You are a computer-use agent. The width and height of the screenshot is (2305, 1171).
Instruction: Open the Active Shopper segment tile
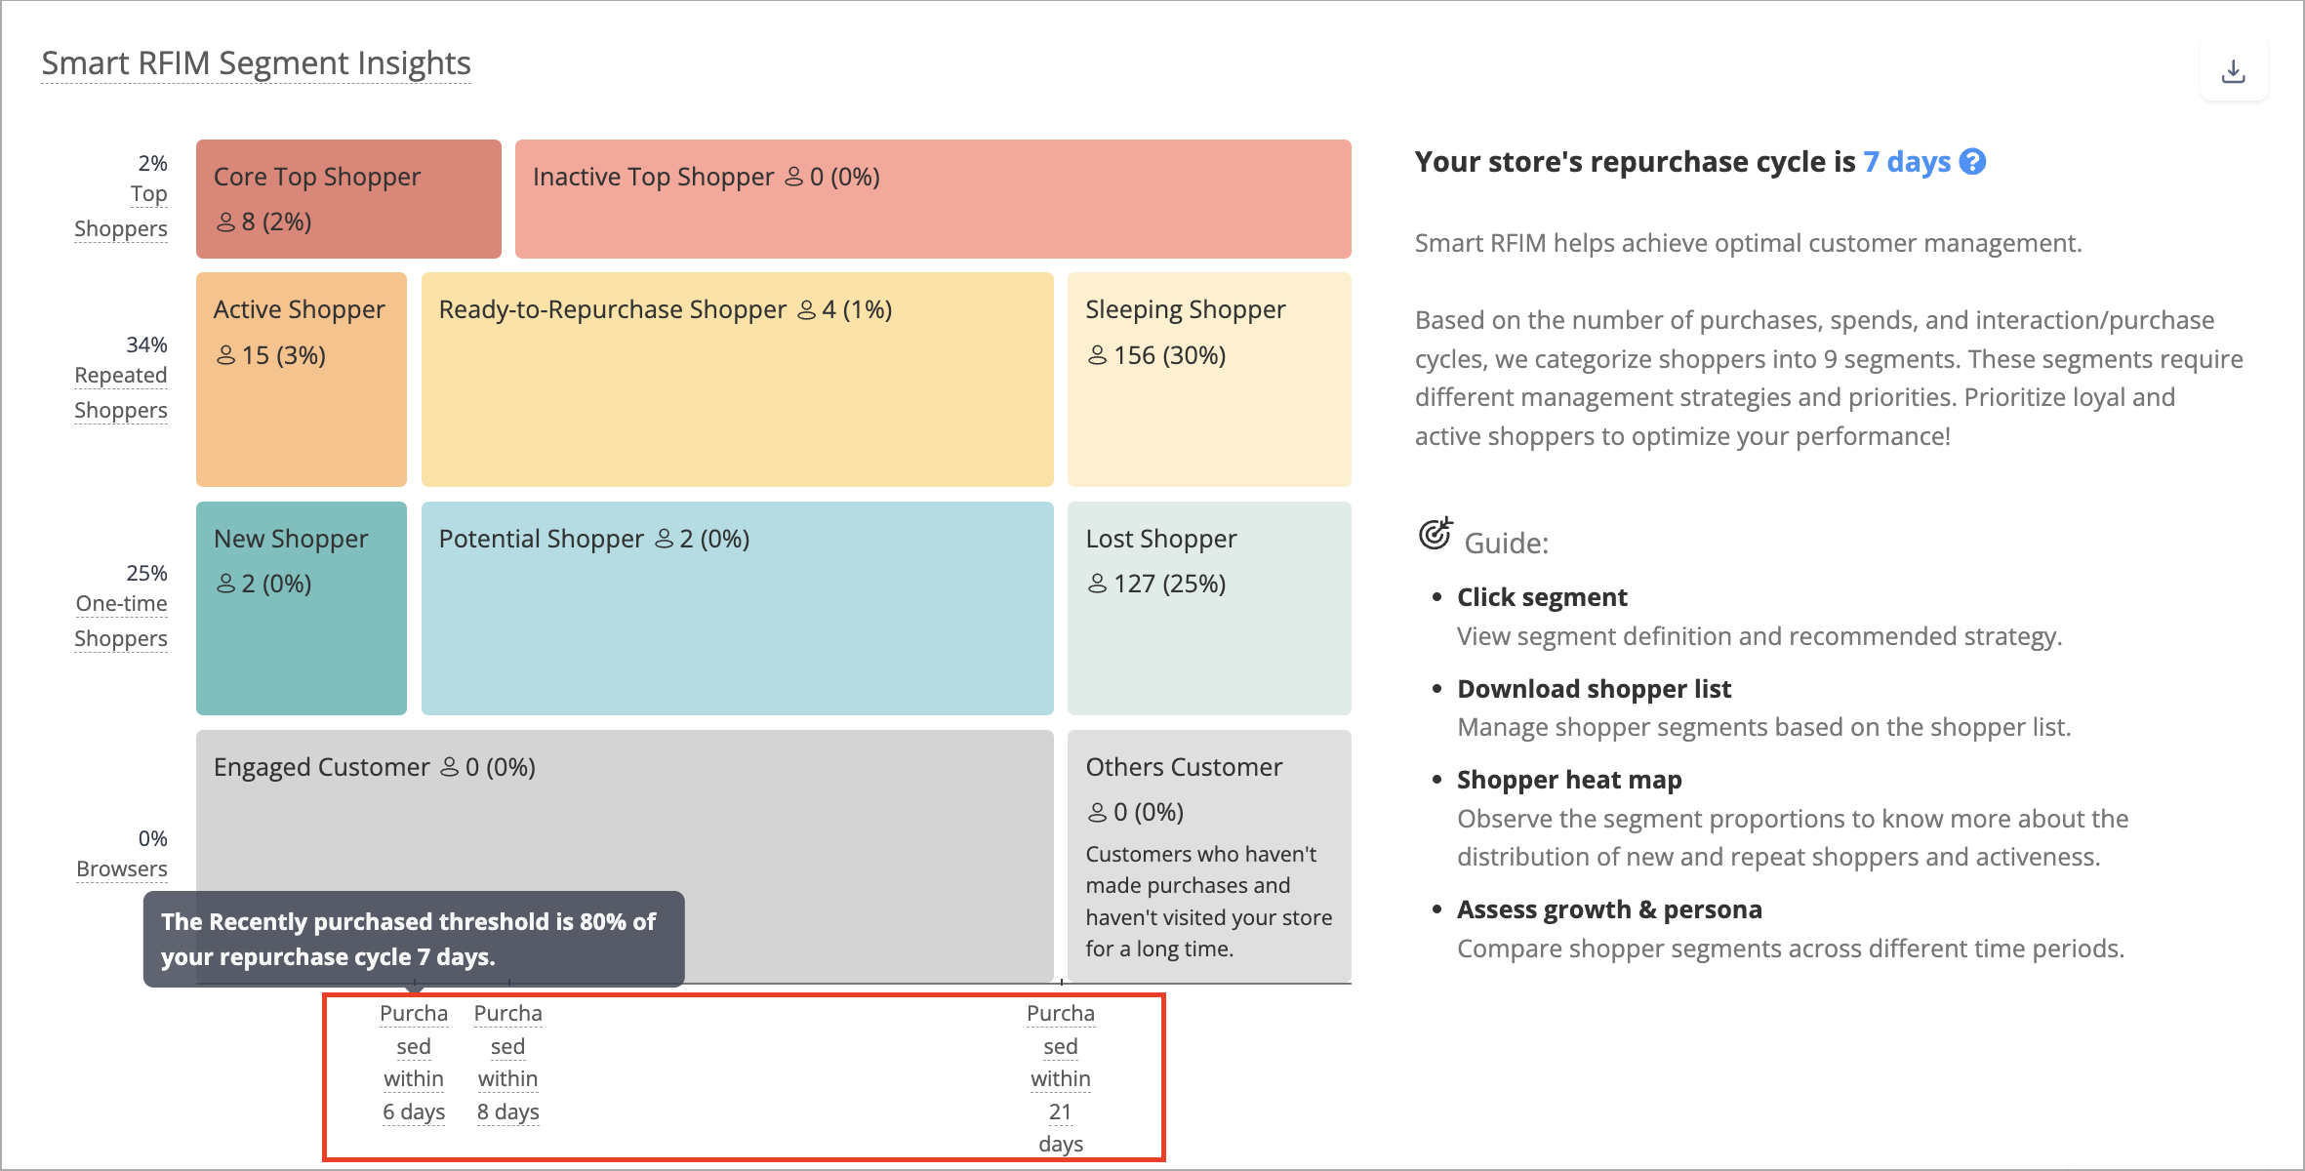point(302,380)
